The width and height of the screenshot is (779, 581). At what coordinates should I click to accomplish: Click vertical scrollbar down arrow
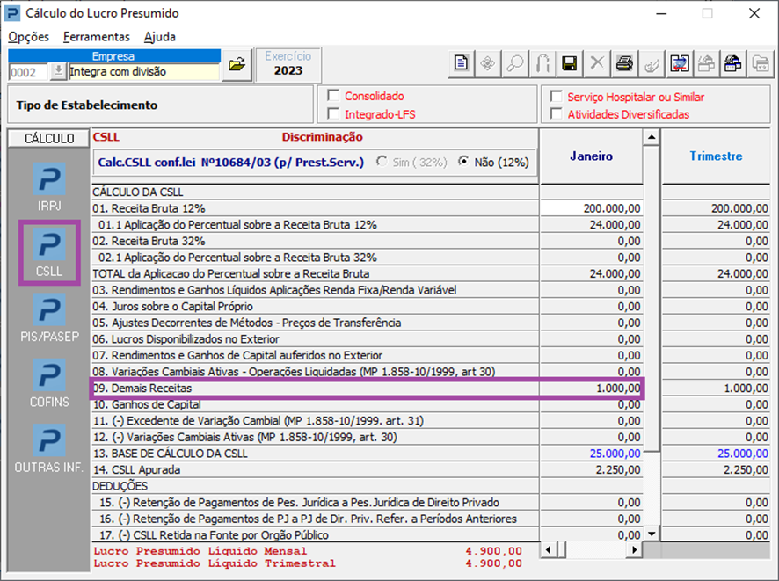pyautogui.click(x=652, y=534)
